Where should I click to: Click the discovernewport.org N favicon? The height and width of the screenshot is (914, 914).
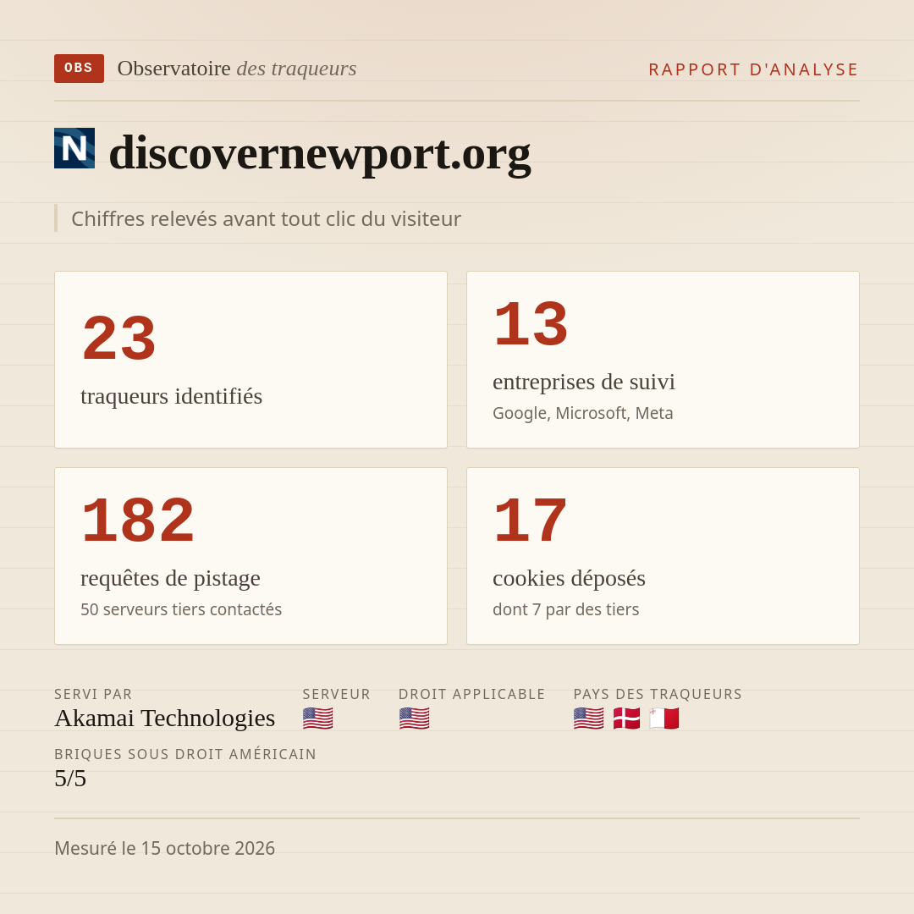(x=74, y=148)
